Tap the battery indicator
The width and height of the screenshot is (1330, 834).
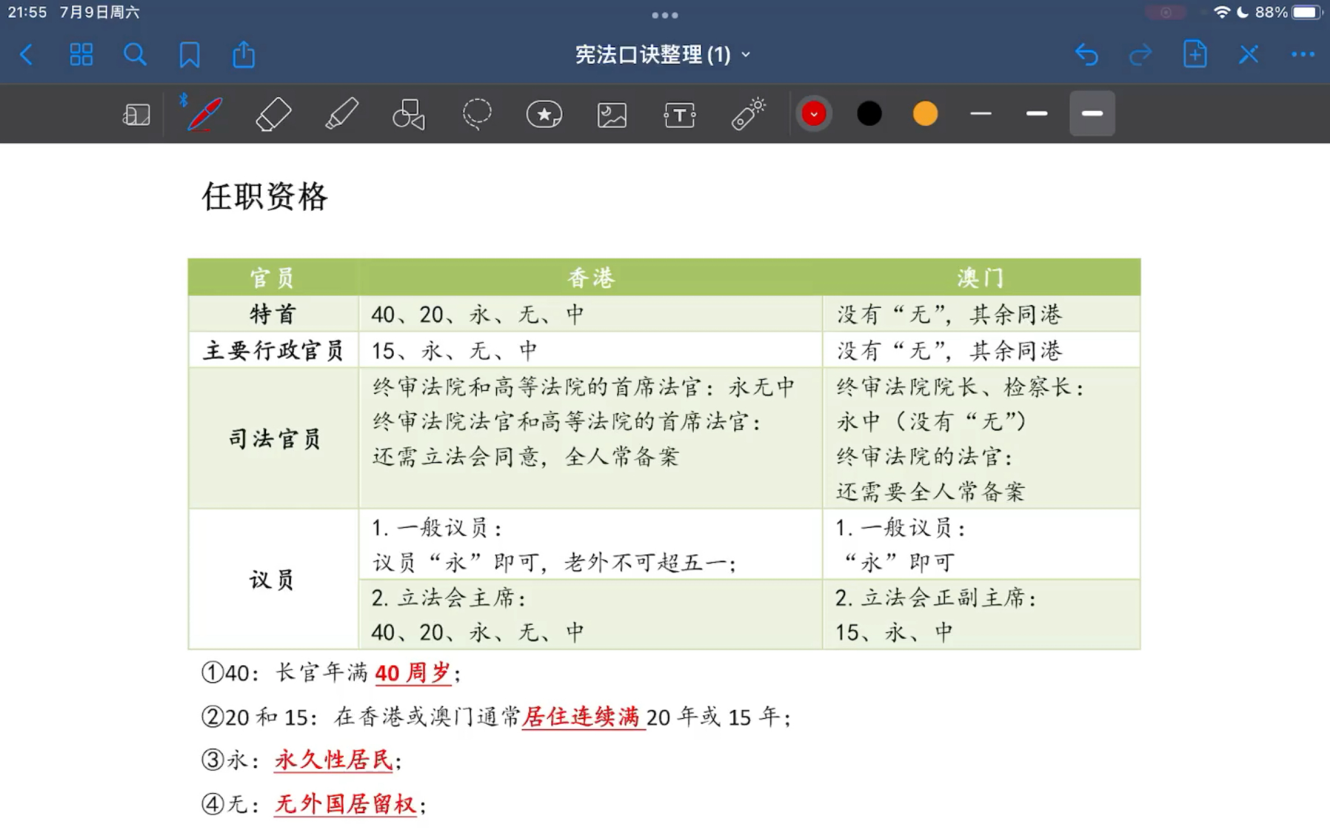coord(1308,12)
